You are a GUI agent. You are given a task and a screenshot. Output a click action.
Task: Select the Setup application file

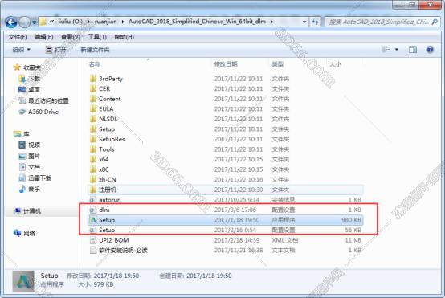pyautogui.click(x=226, y=220)
